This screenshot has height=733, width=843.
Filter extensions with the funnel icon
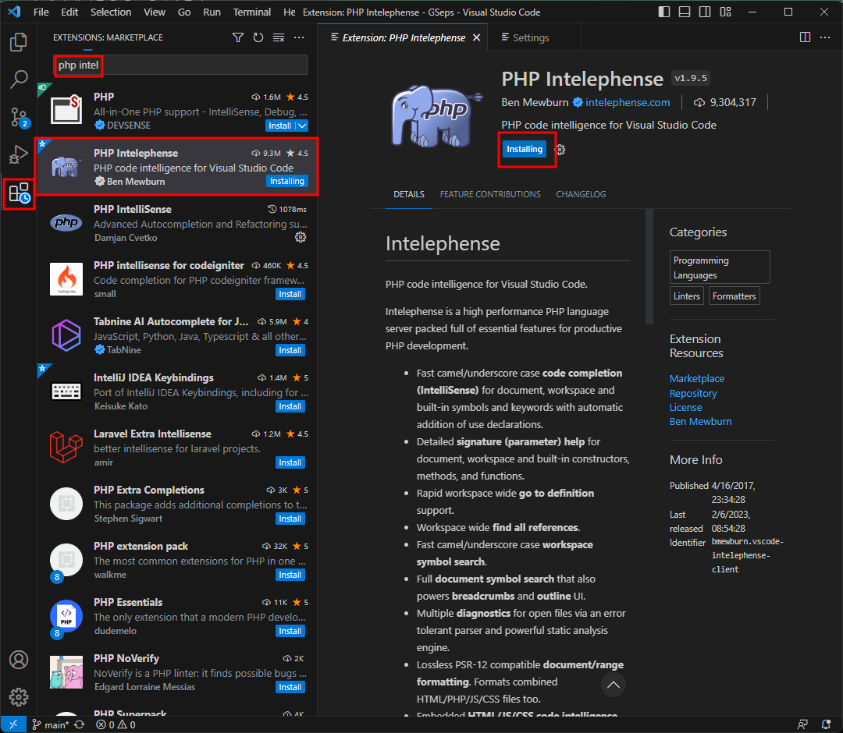pyautogui.click(x=237, y=37)
